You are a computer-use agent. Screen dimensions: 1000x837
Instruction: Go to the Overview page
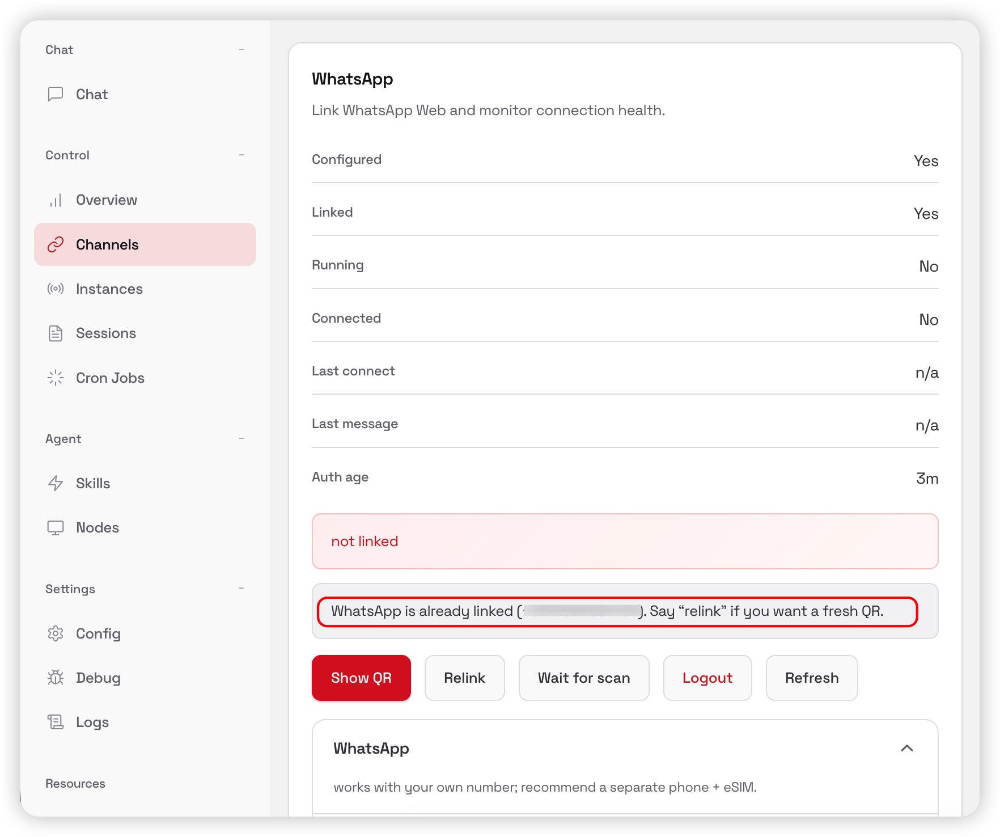(145, 200)
